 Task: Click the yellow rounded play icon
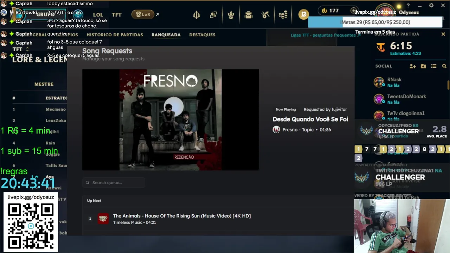click(303, 14)
